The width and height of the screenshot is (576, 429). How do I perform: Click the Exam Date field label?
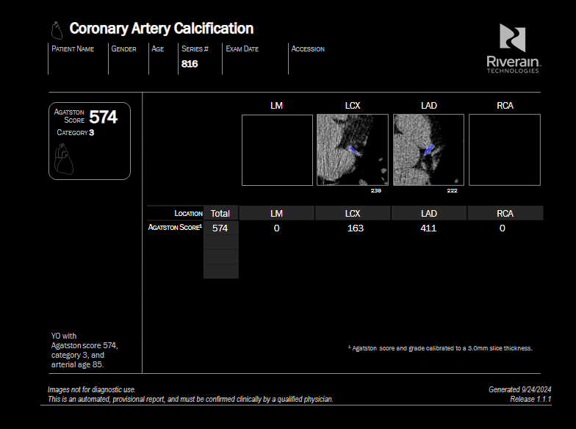tap(242, 48)
